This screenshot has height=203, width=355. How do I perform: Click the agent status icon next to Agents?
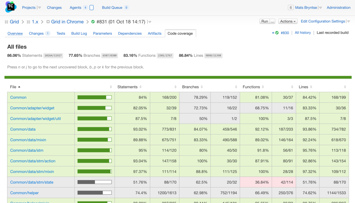point(91,7)
